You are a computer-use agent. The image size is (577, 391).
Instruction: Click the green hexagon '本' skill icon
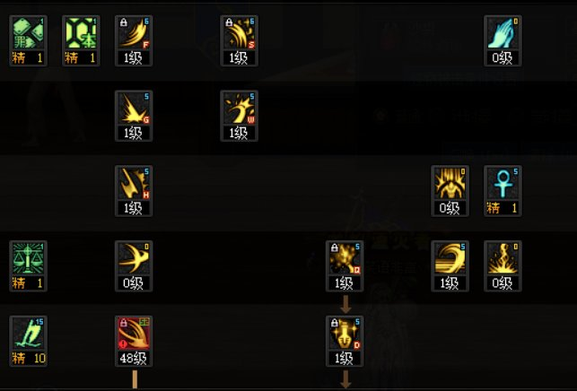pyautogui.click(x=81, y=33)
